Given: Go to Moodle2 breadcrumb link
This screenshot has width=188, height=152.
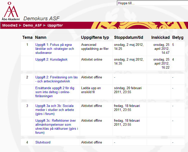Looking at the screenshot, I should [10, 25].
